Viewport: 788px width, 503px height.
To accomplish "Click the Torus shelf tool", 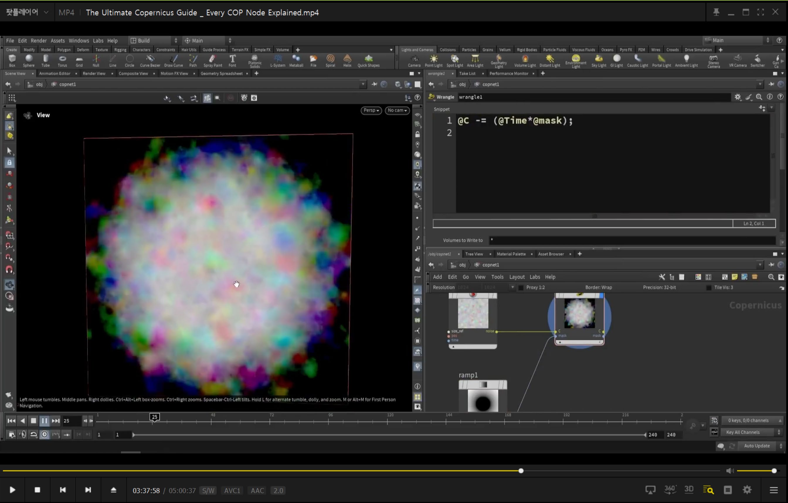I will [62, 61].
